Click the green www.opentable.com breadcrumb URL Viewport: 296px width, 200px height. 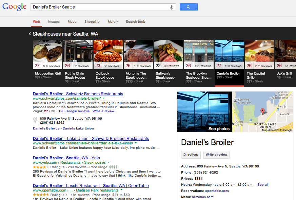76,190
